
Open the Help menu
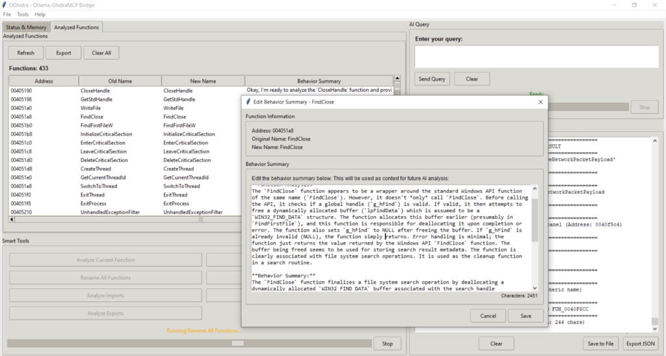pos(40,14)
